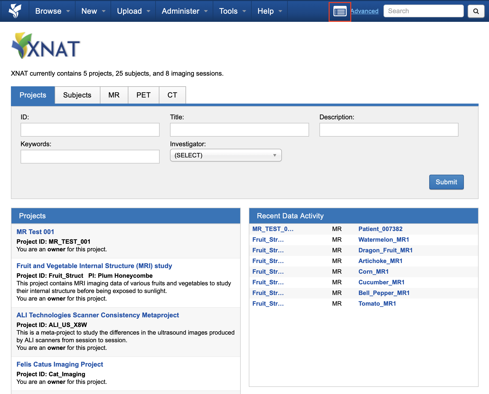Click the magnifying glass search button
This screenshot has width=489, height=394.
coord(476,11)
